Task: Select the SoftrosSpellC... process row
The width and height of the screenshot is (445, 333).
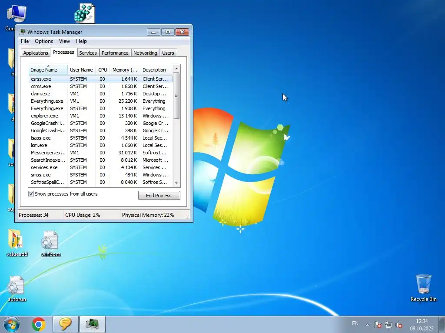Action: (x=100, y=182)
